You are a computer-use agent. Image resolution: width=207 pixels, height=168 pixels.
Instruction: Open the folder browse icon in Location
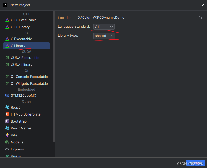tap(199, 18)
